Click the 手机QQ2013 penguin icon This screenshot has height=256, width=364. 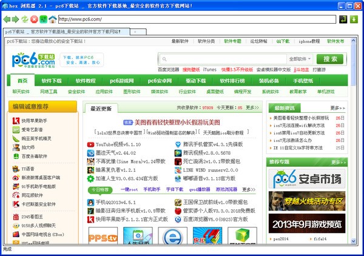coord(90,203)
